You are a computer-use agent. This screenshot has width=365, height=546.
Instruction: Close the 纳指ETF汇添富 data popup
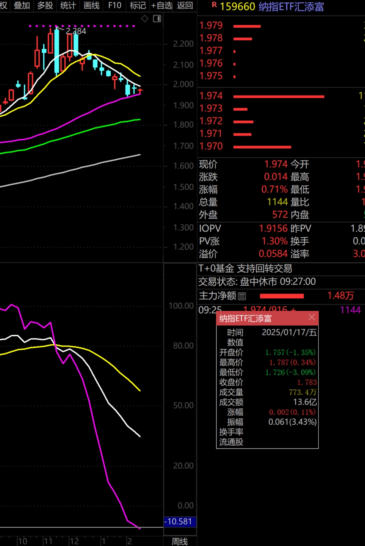pos(312,317)
